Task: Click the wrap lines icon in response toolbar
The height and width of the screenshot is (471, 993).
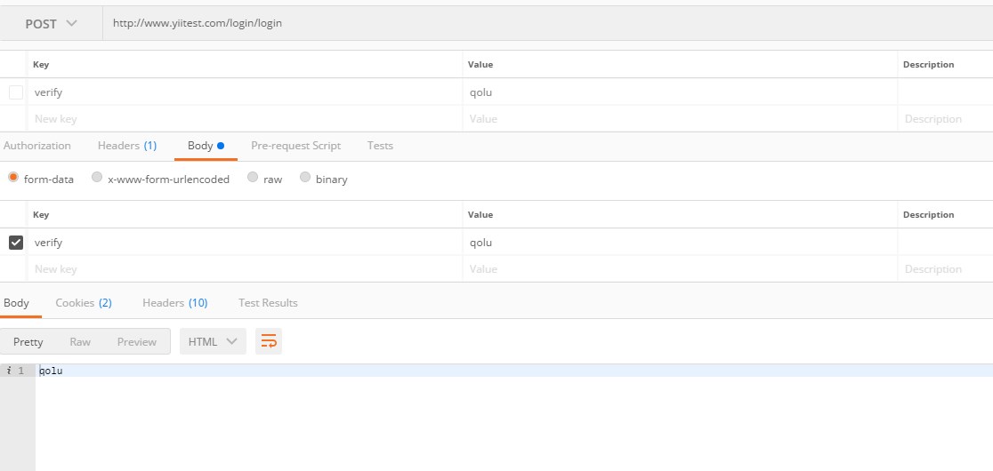Action: [x=269, y=341]
